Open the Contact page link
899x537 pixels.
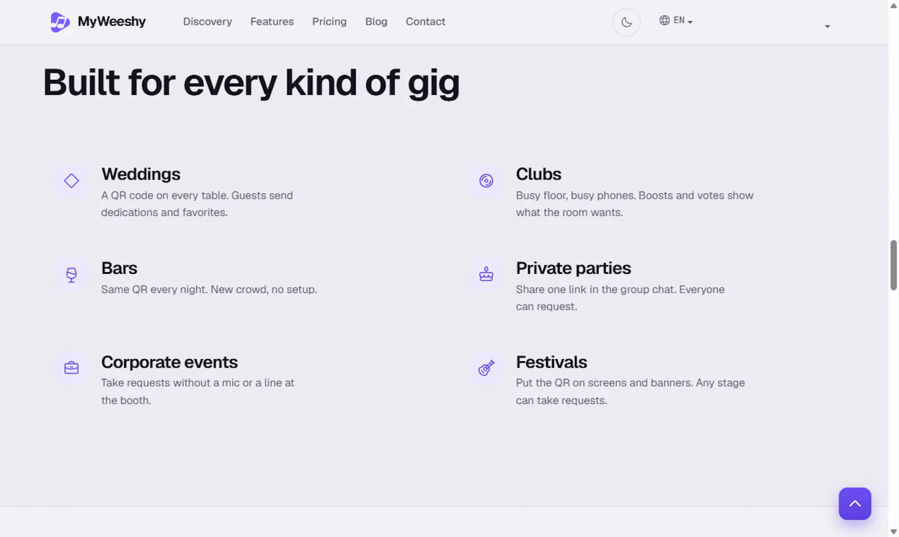click(425, 22)
